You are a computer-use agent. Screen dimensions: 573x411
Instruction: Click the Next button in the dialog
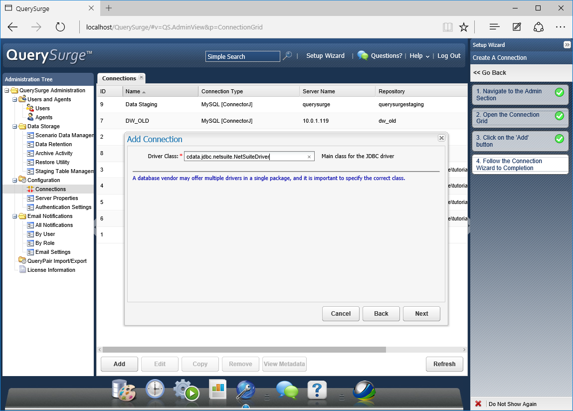(x=421, y=314)
